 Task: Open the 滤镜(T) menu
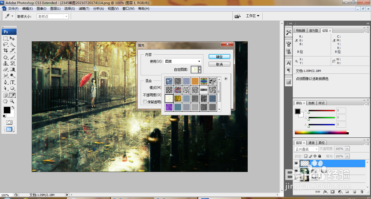coord(84,9)
